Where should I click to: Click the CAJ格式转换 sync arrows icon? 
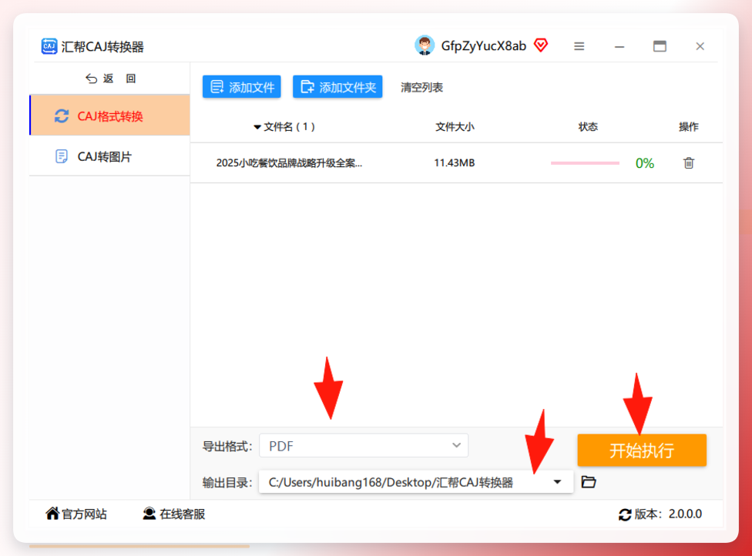click(x=62, y=116)
